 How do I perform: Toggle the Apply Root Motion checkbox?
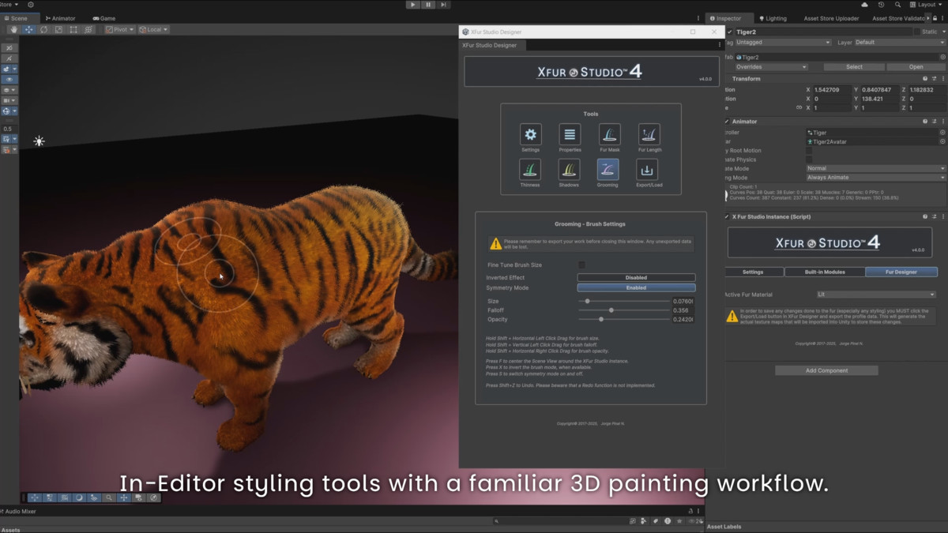(809, 151)
